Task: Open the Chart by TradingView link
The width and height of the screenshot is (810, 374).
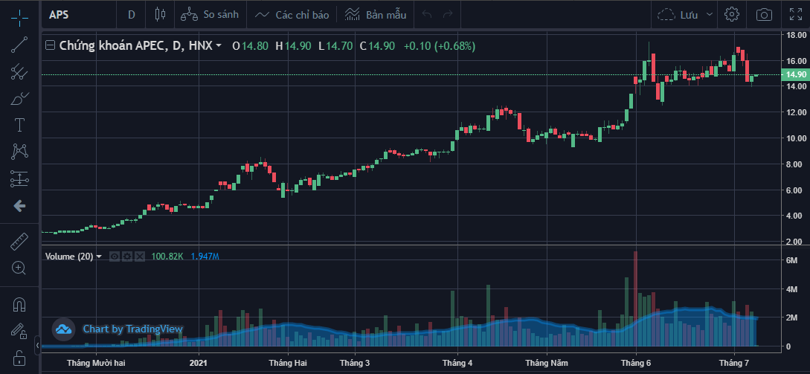Action: [x=119, y=329]
